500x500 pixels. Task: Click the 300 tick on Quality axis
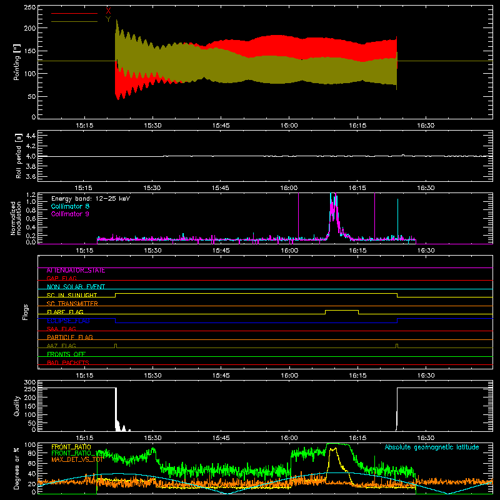[30, 382]
